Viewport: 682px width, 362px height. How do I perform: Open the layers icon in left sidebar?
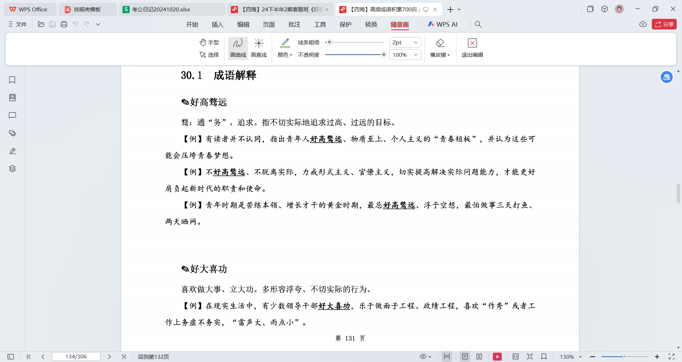click(12, 169)
